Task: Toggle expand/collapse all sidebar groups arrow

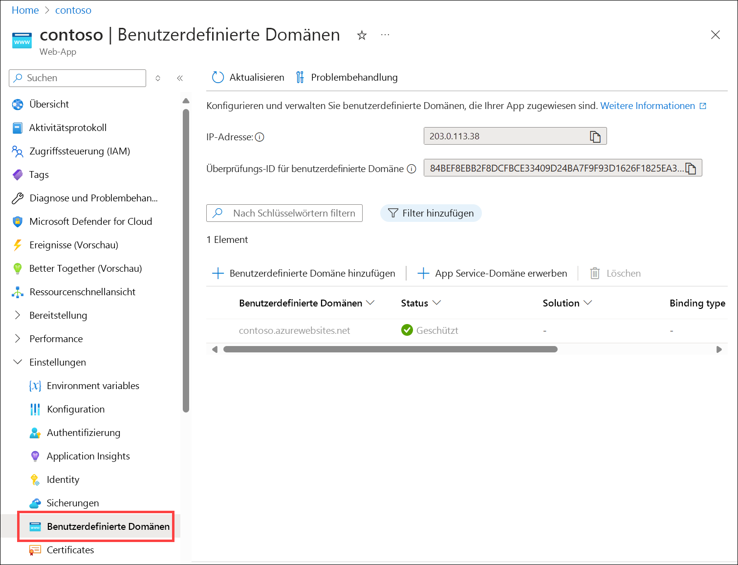Action: [x=158, y=78]
